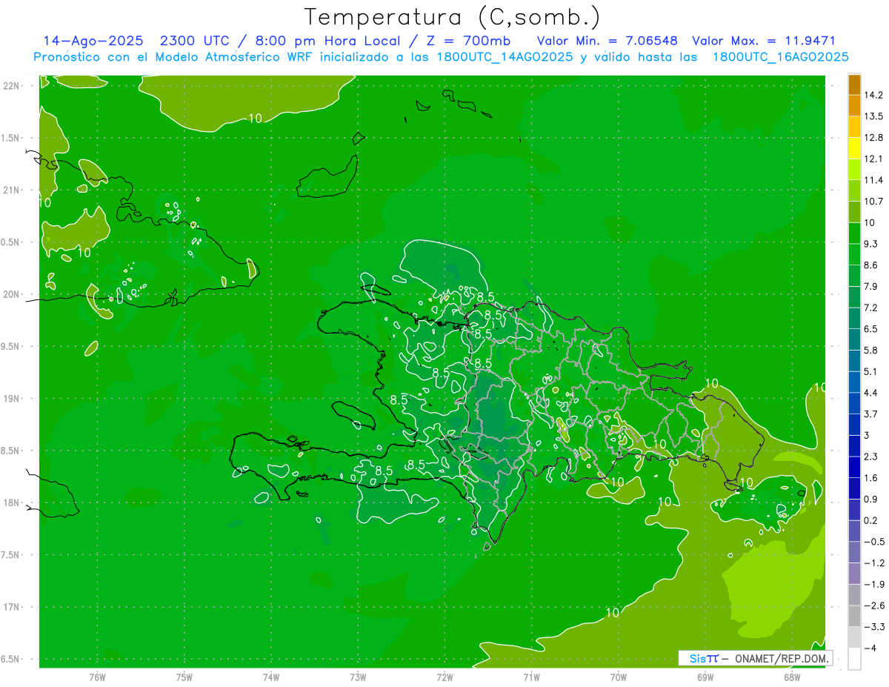Click the "70W" longitude axis label
Screen dimensions: 889x687
coord(619,677)
